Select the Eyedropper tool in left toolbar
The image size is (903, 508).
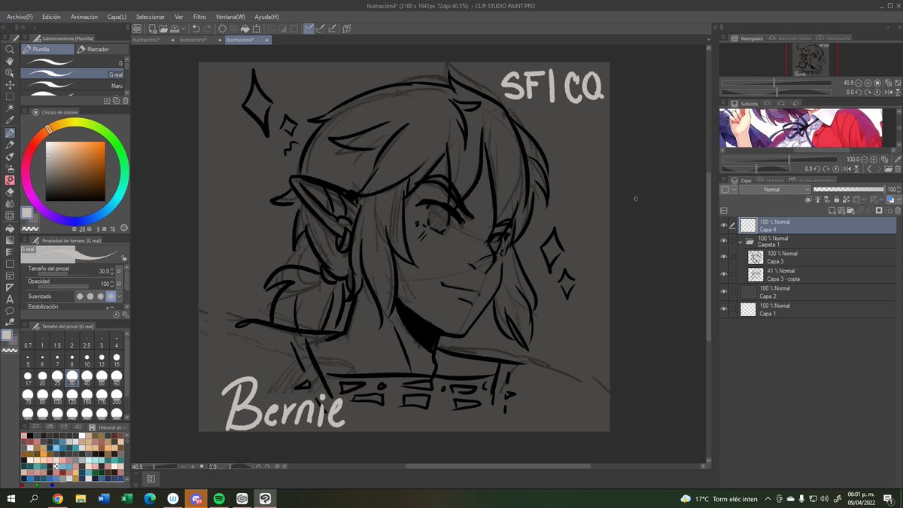click(10, 120)
